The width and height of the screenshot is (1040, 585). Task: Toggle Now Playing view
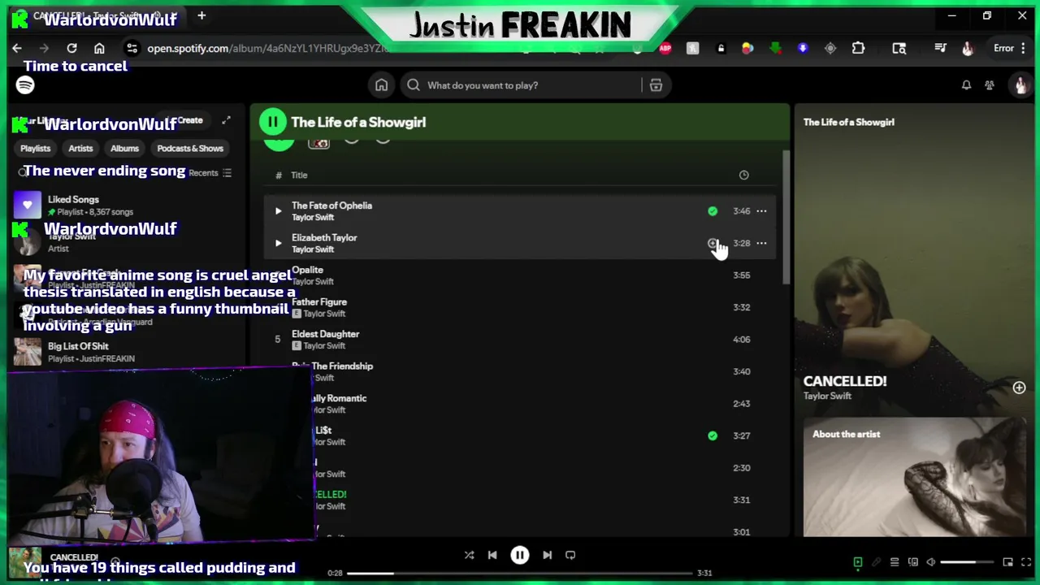coord(857,561)
